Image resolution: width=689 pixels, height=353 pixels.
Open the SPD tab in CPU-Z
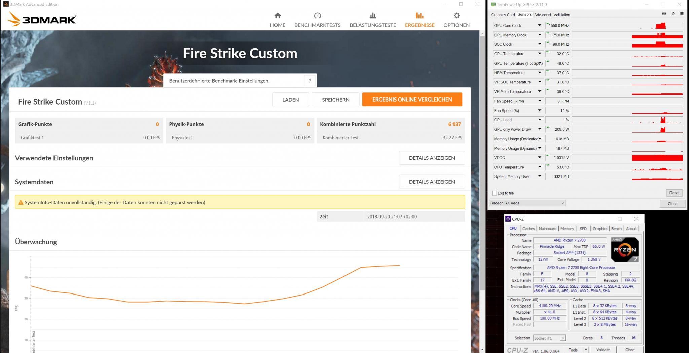point(583,229)
